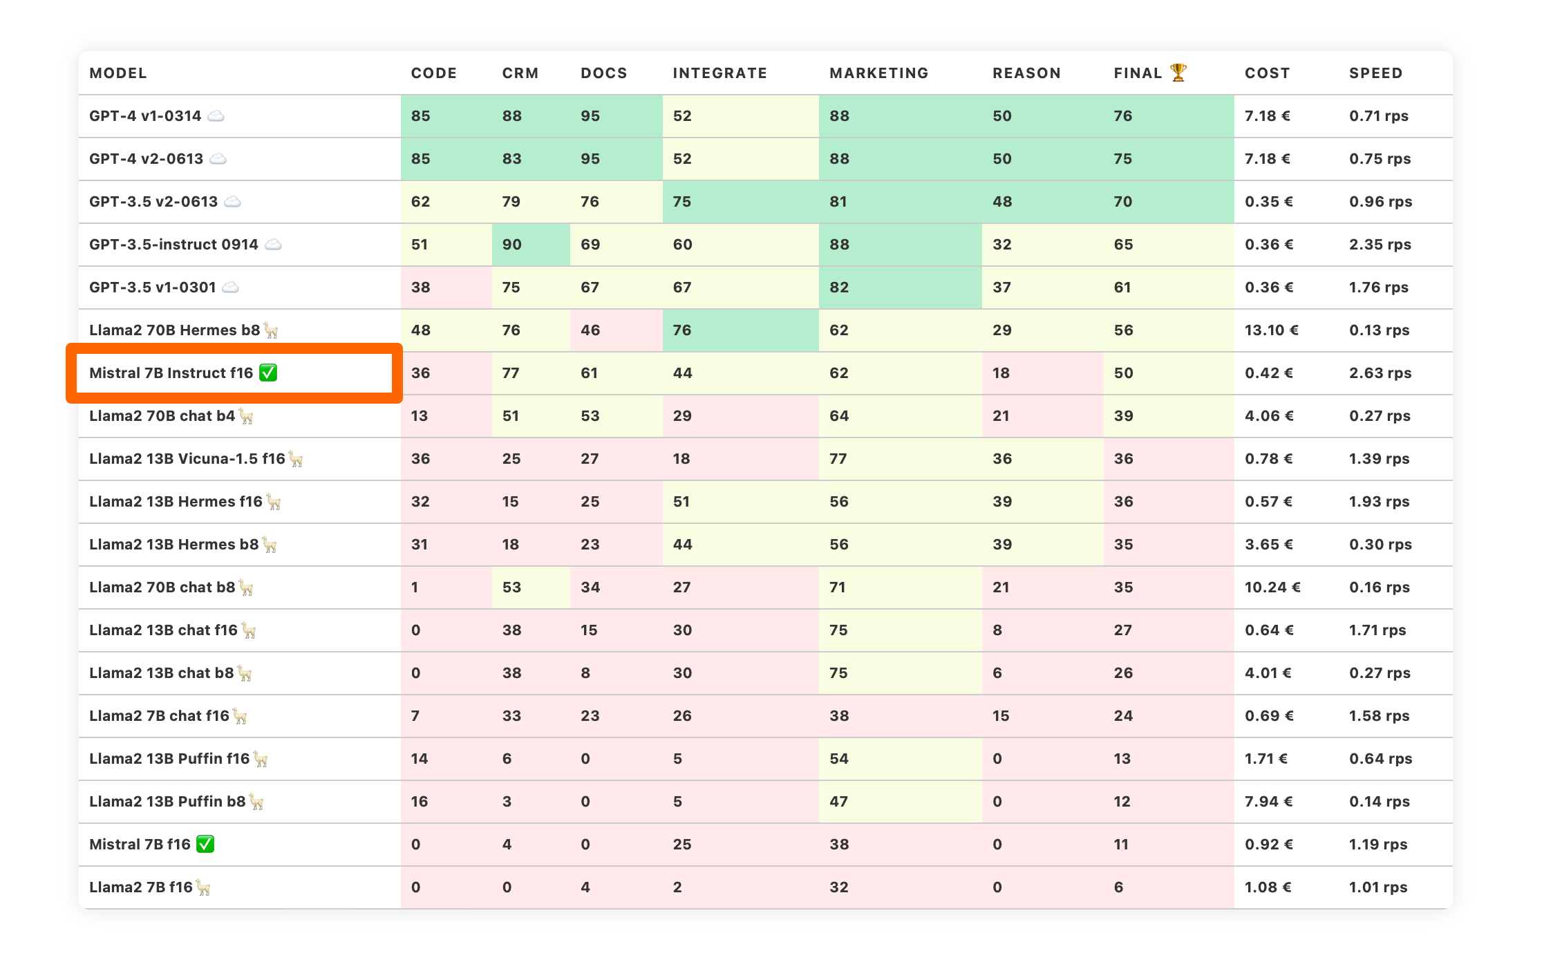Click the 0.13 rps speed cell
The height and width of the screenshot is (969, 1562).
1380,330
